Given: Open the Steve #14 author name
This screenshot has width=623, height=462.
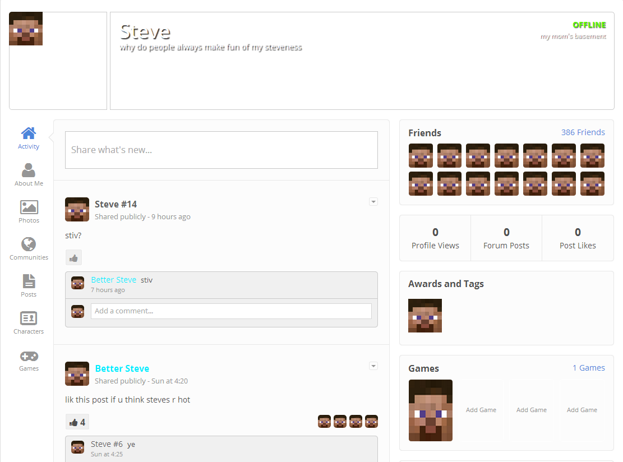Looking at the screenshot, I should (x=116, y=204).
